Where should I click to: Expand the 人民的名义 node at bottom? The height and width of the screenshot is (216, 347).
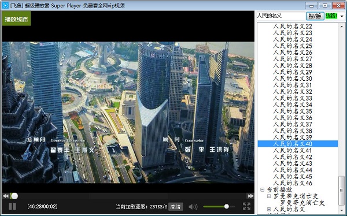pyautogui.click(x=269, y=209)
